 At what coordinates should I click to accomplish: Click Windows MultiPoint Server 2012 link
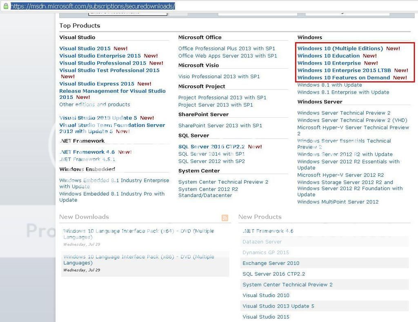338,202
